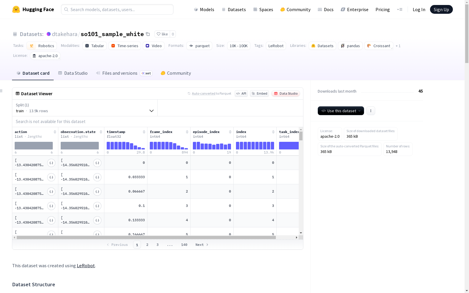
Task: Sort the episode_index column using its sort icon
Action: coord(230,132)
